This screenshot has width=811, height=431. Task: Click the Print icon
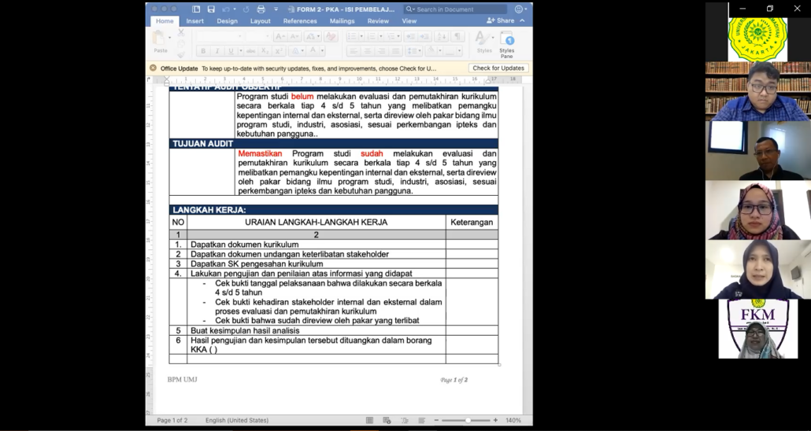[261, 9]
